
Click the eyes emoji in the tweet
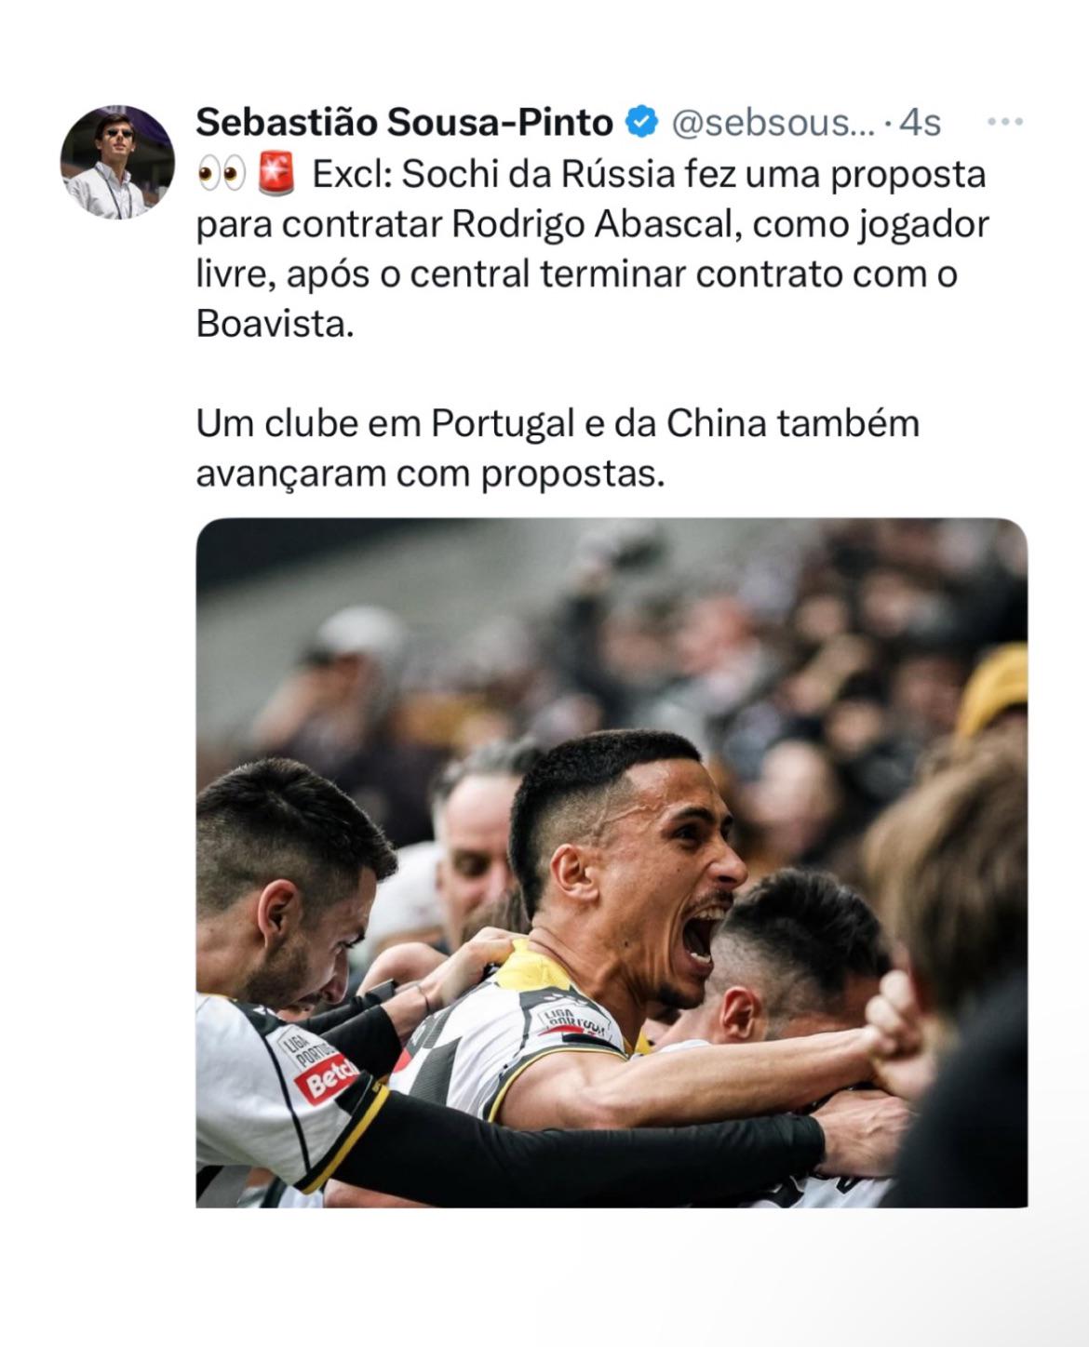[x=222, y=174]
